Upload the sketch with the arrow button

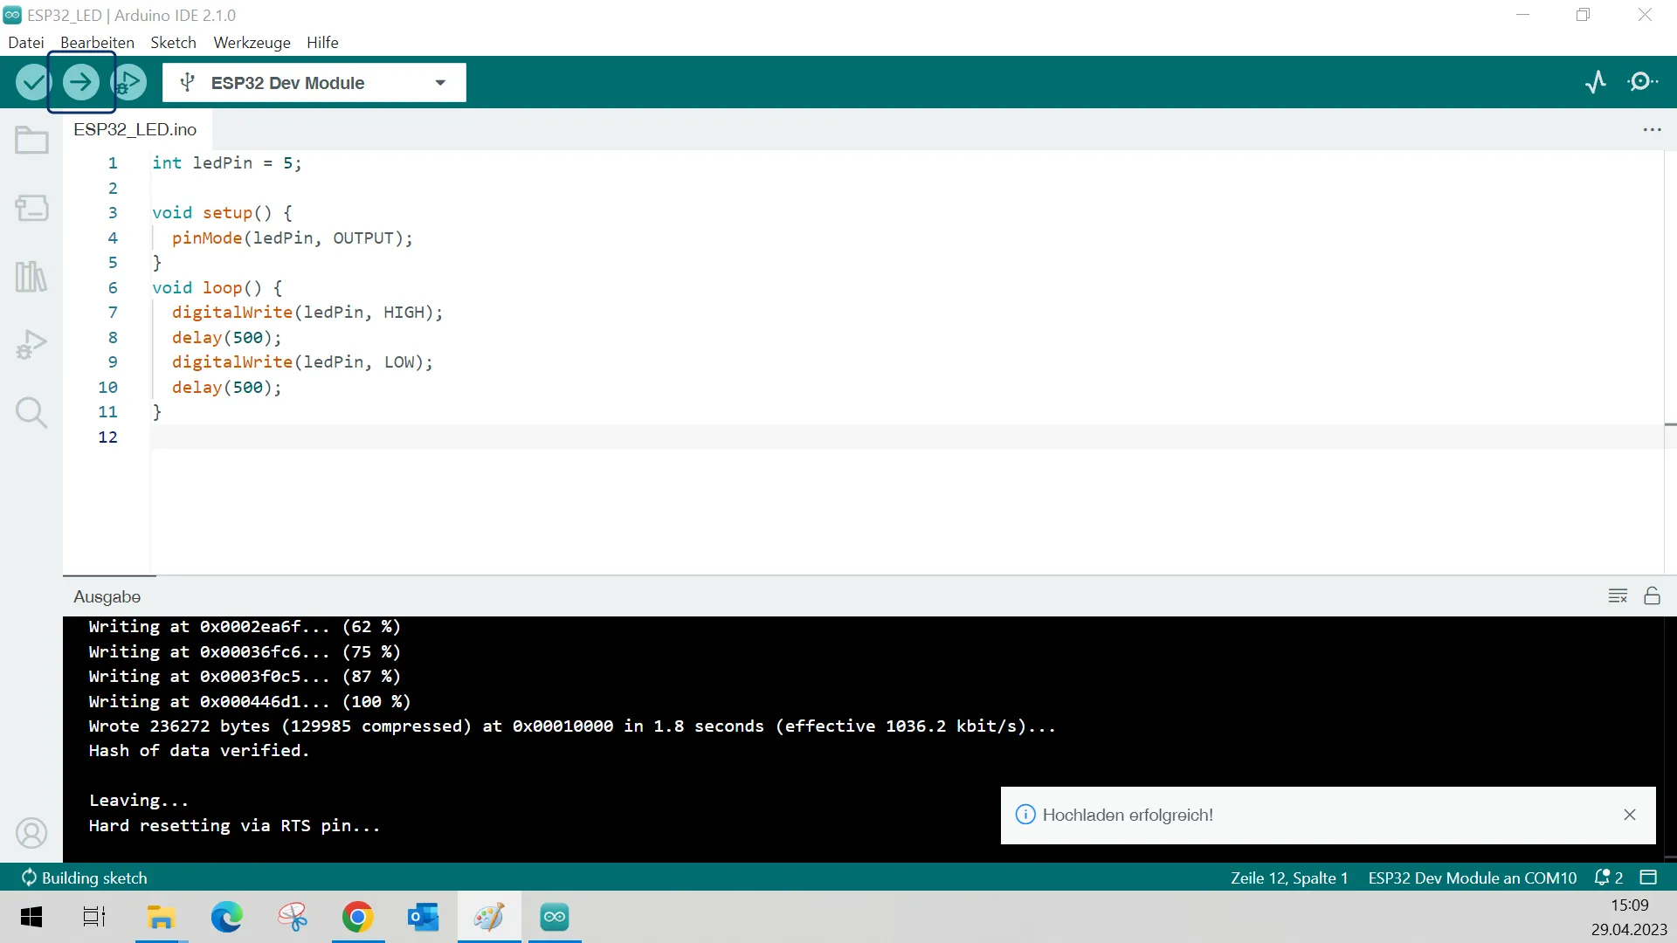pyautogui.click(x=81, y=82)
